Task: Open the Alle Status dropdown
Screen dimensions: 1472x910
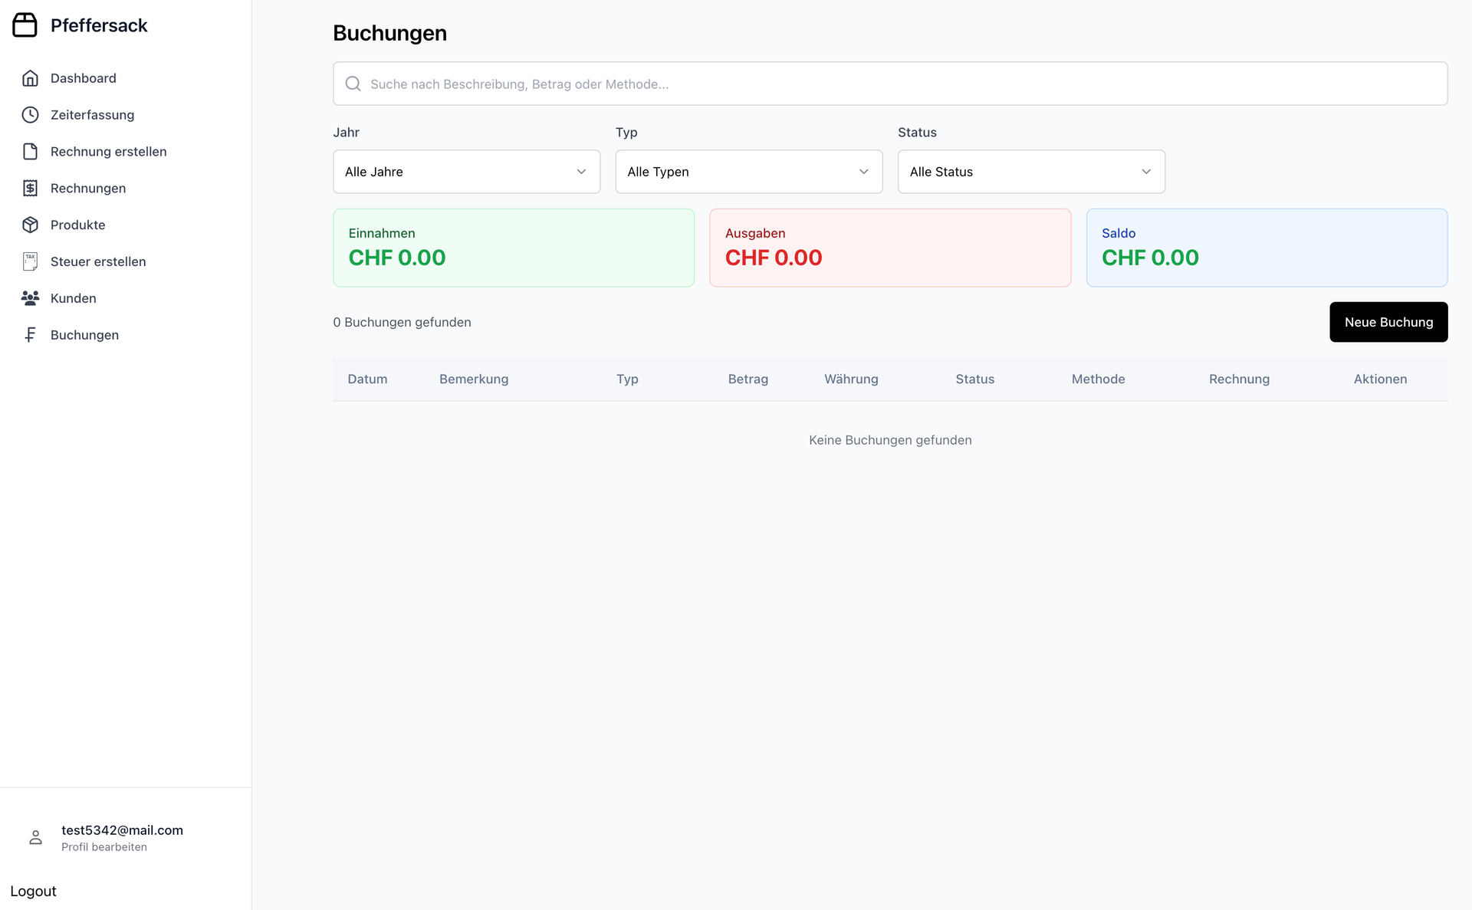Action: coord(1030,172)
